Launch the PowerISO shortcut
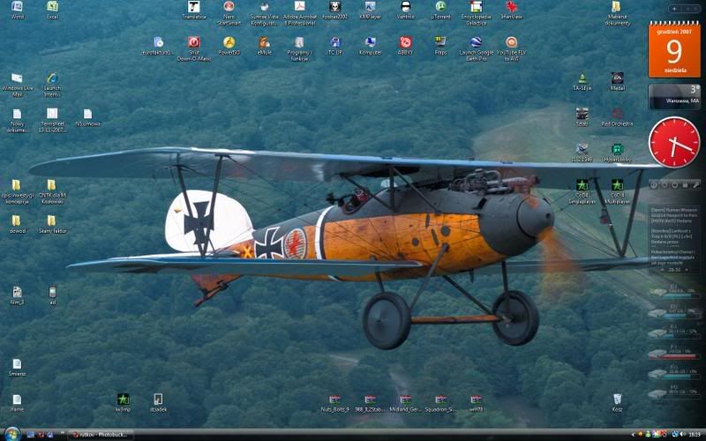 229,46
